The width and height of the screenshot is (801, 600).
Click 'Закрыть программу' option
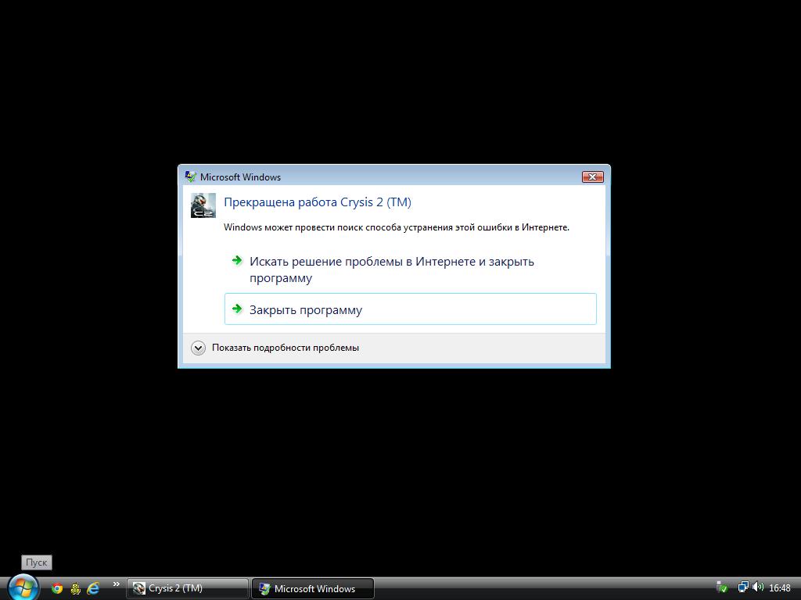tap(410, 309)
